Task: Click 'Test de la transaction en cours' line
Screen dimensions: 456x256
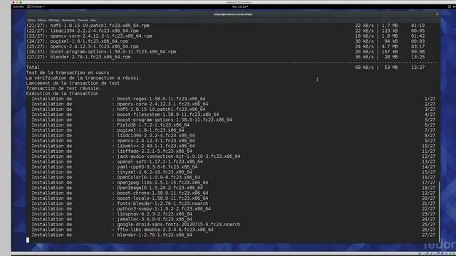Action: (x=68, y=73)
